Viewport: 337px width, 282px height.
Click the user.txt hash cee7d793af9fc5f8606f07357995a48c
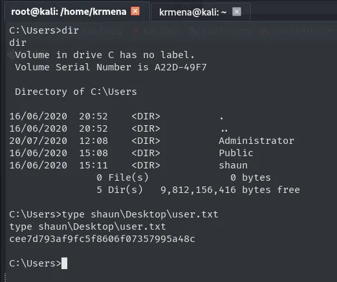102,239
